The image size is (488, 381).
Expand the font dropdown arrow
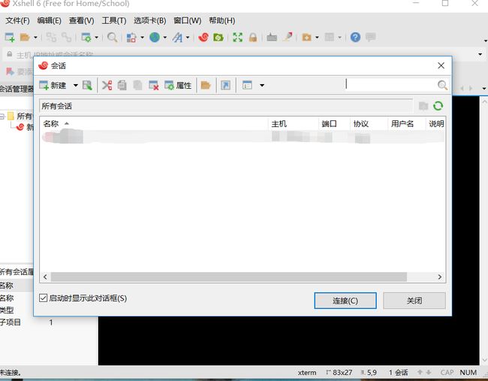188,38
